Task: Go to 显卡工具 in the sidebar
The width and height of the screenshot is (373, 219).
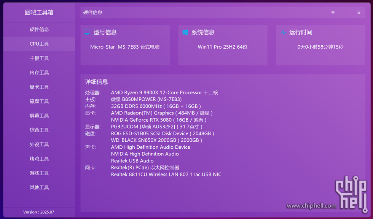Action: point(39,87)
